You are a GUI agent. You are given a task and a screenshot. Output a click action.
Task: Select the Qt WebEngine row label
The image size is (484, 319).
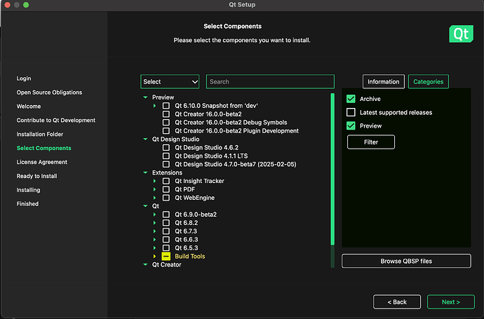tap(194, 198)
